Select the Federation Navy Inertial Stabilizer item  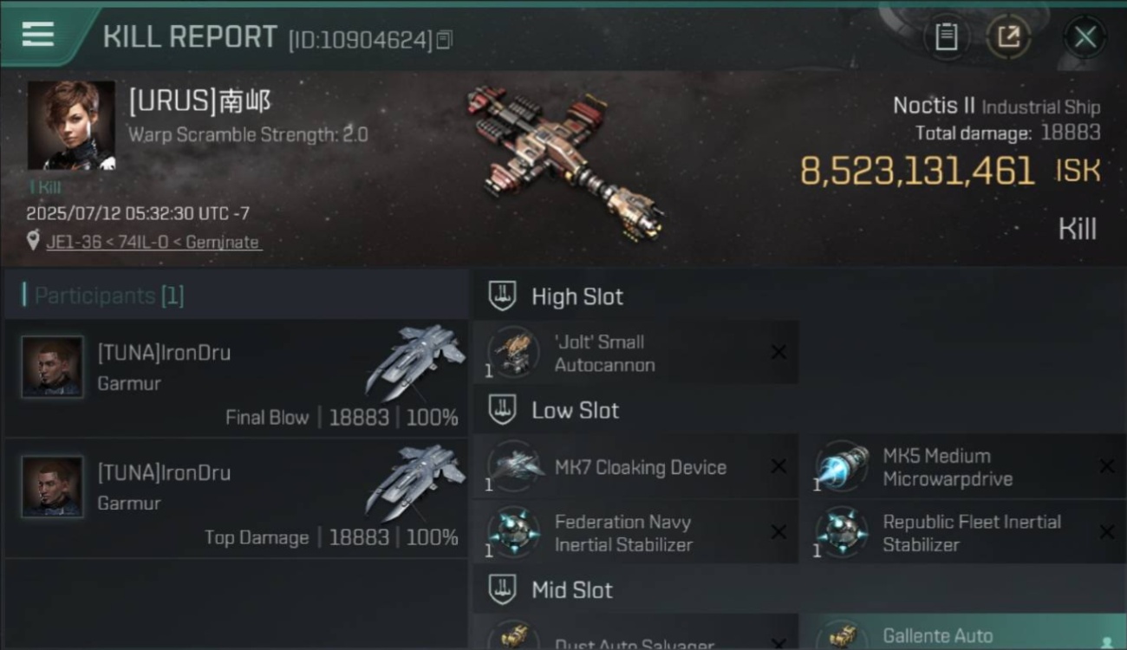(635, 532)
